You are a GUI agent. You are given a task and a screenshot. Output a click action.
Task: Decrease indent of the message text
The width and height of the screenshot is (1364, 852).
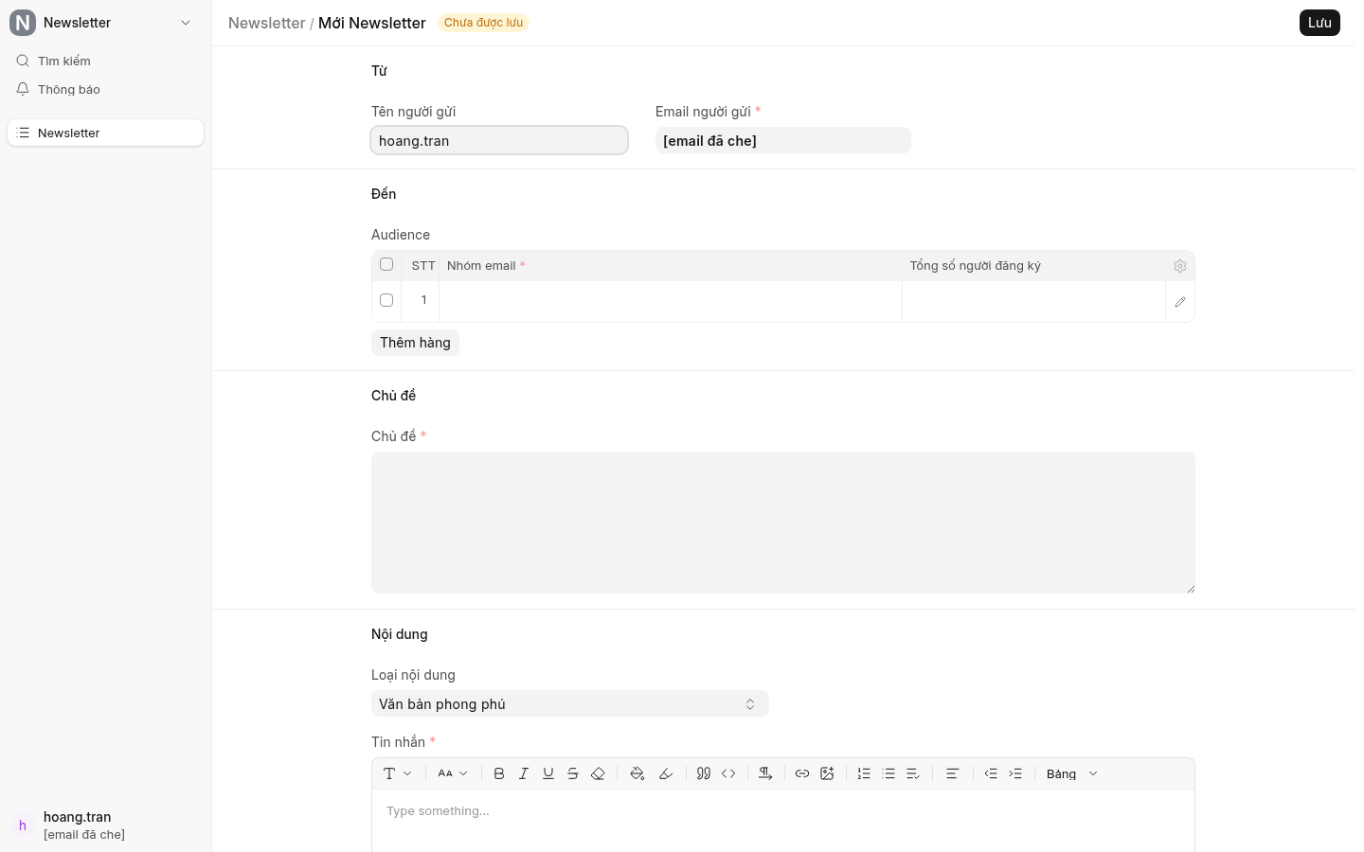(x=991, y=773)
